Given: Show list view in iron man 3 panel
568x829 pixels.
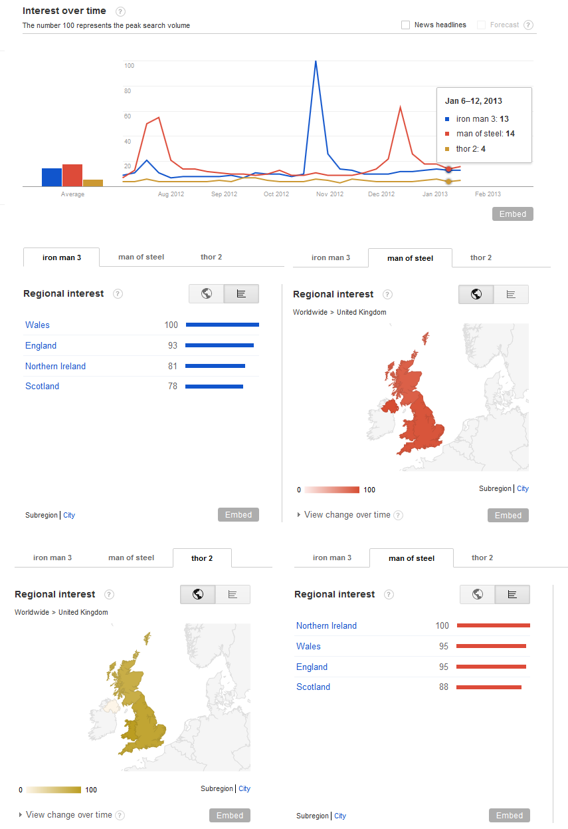Looking at the screenshot, I should [241, 293].
